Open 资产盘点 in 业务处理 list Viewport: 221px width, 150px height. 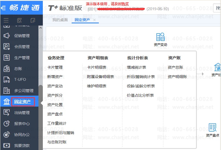coord(55,114)
